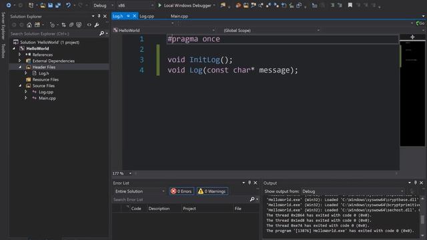The width and height of the screenshot is (427, 240).
Task: Open the Debug configuration dropdown
Action: 103,5
